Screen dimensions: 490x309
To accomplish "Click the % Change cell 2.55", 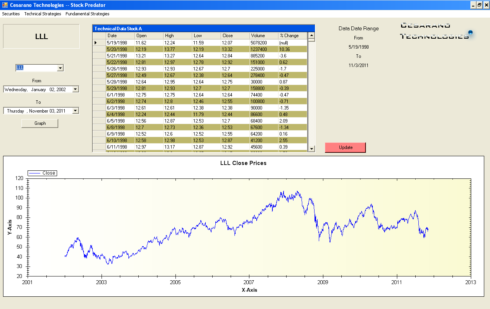I will (293, 140).
